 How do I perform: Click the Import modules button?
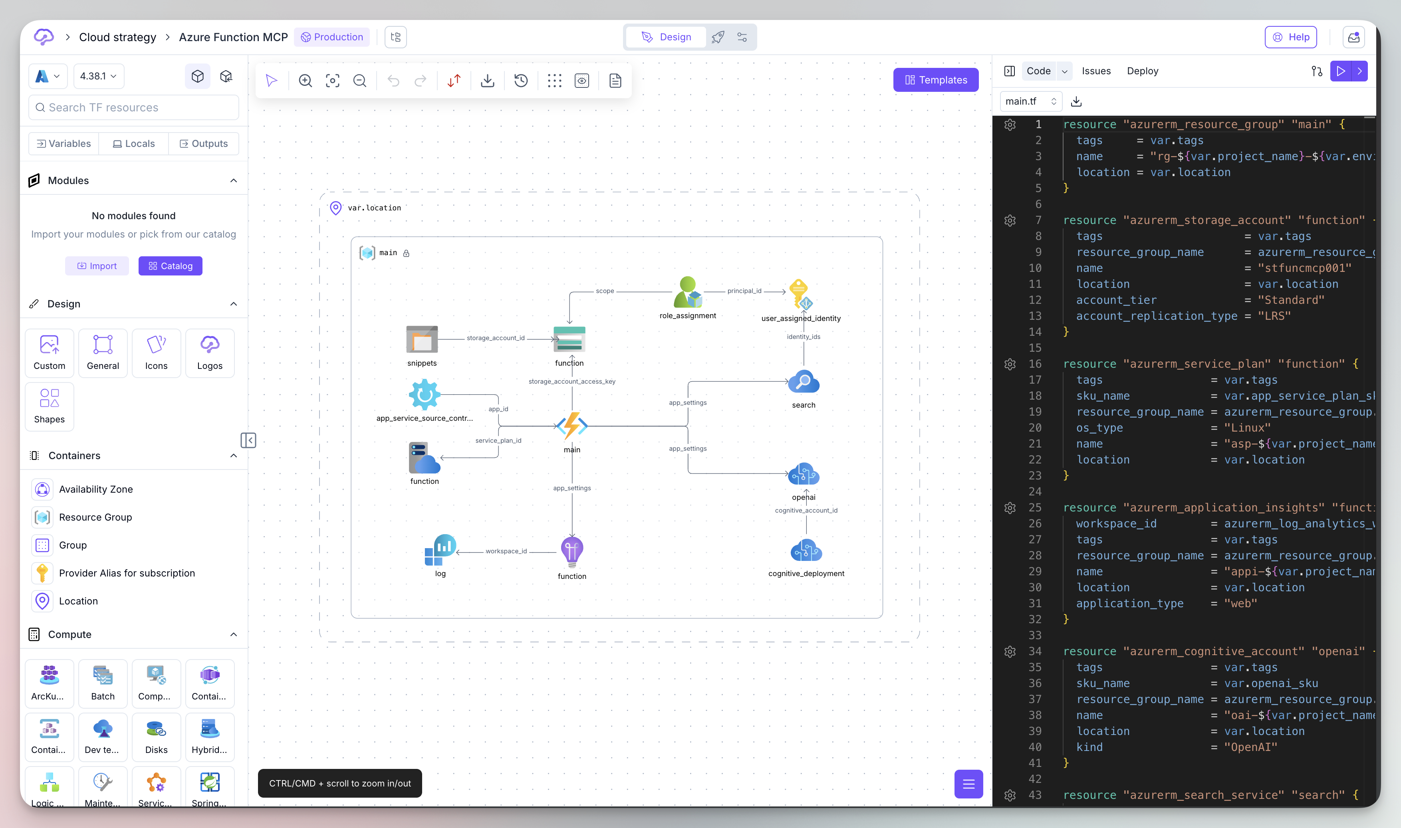tap(97, 265)
